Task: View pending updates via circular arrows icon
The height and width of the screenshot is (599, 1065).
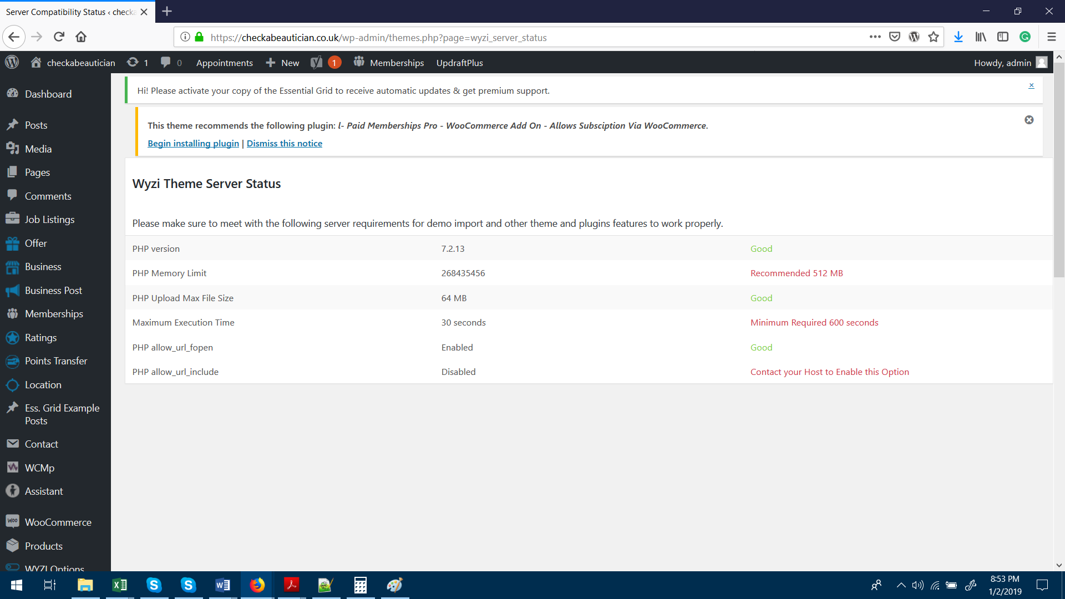Action: pyautogui.click(x=133, y=62)
